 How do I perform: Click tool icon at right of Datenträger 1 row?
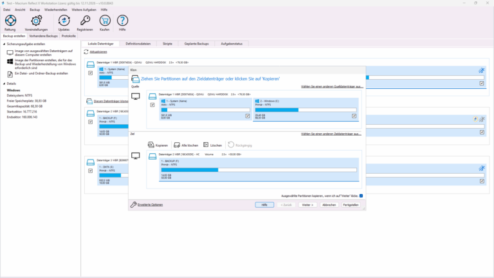[481, 71]
